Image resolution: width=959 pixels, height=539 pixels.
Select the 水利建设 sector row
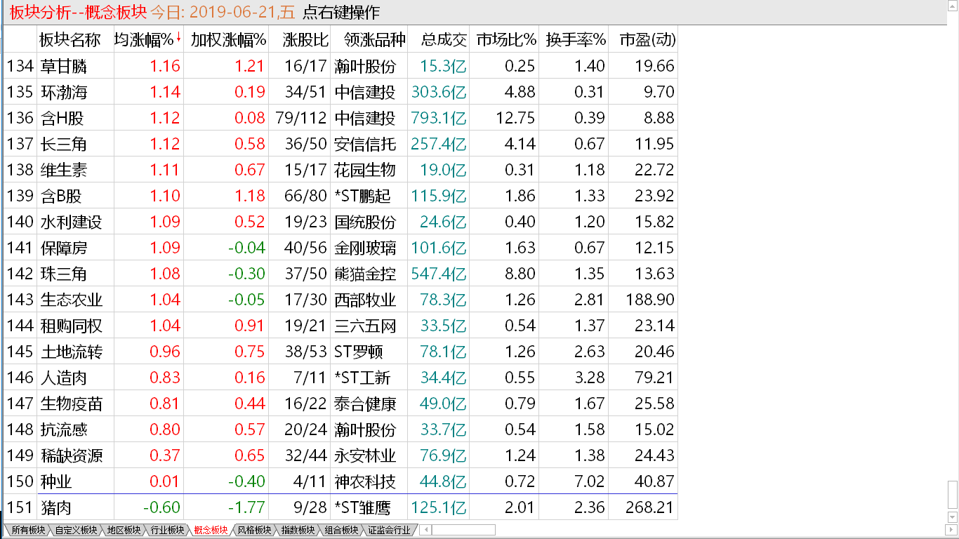(340, 222)
